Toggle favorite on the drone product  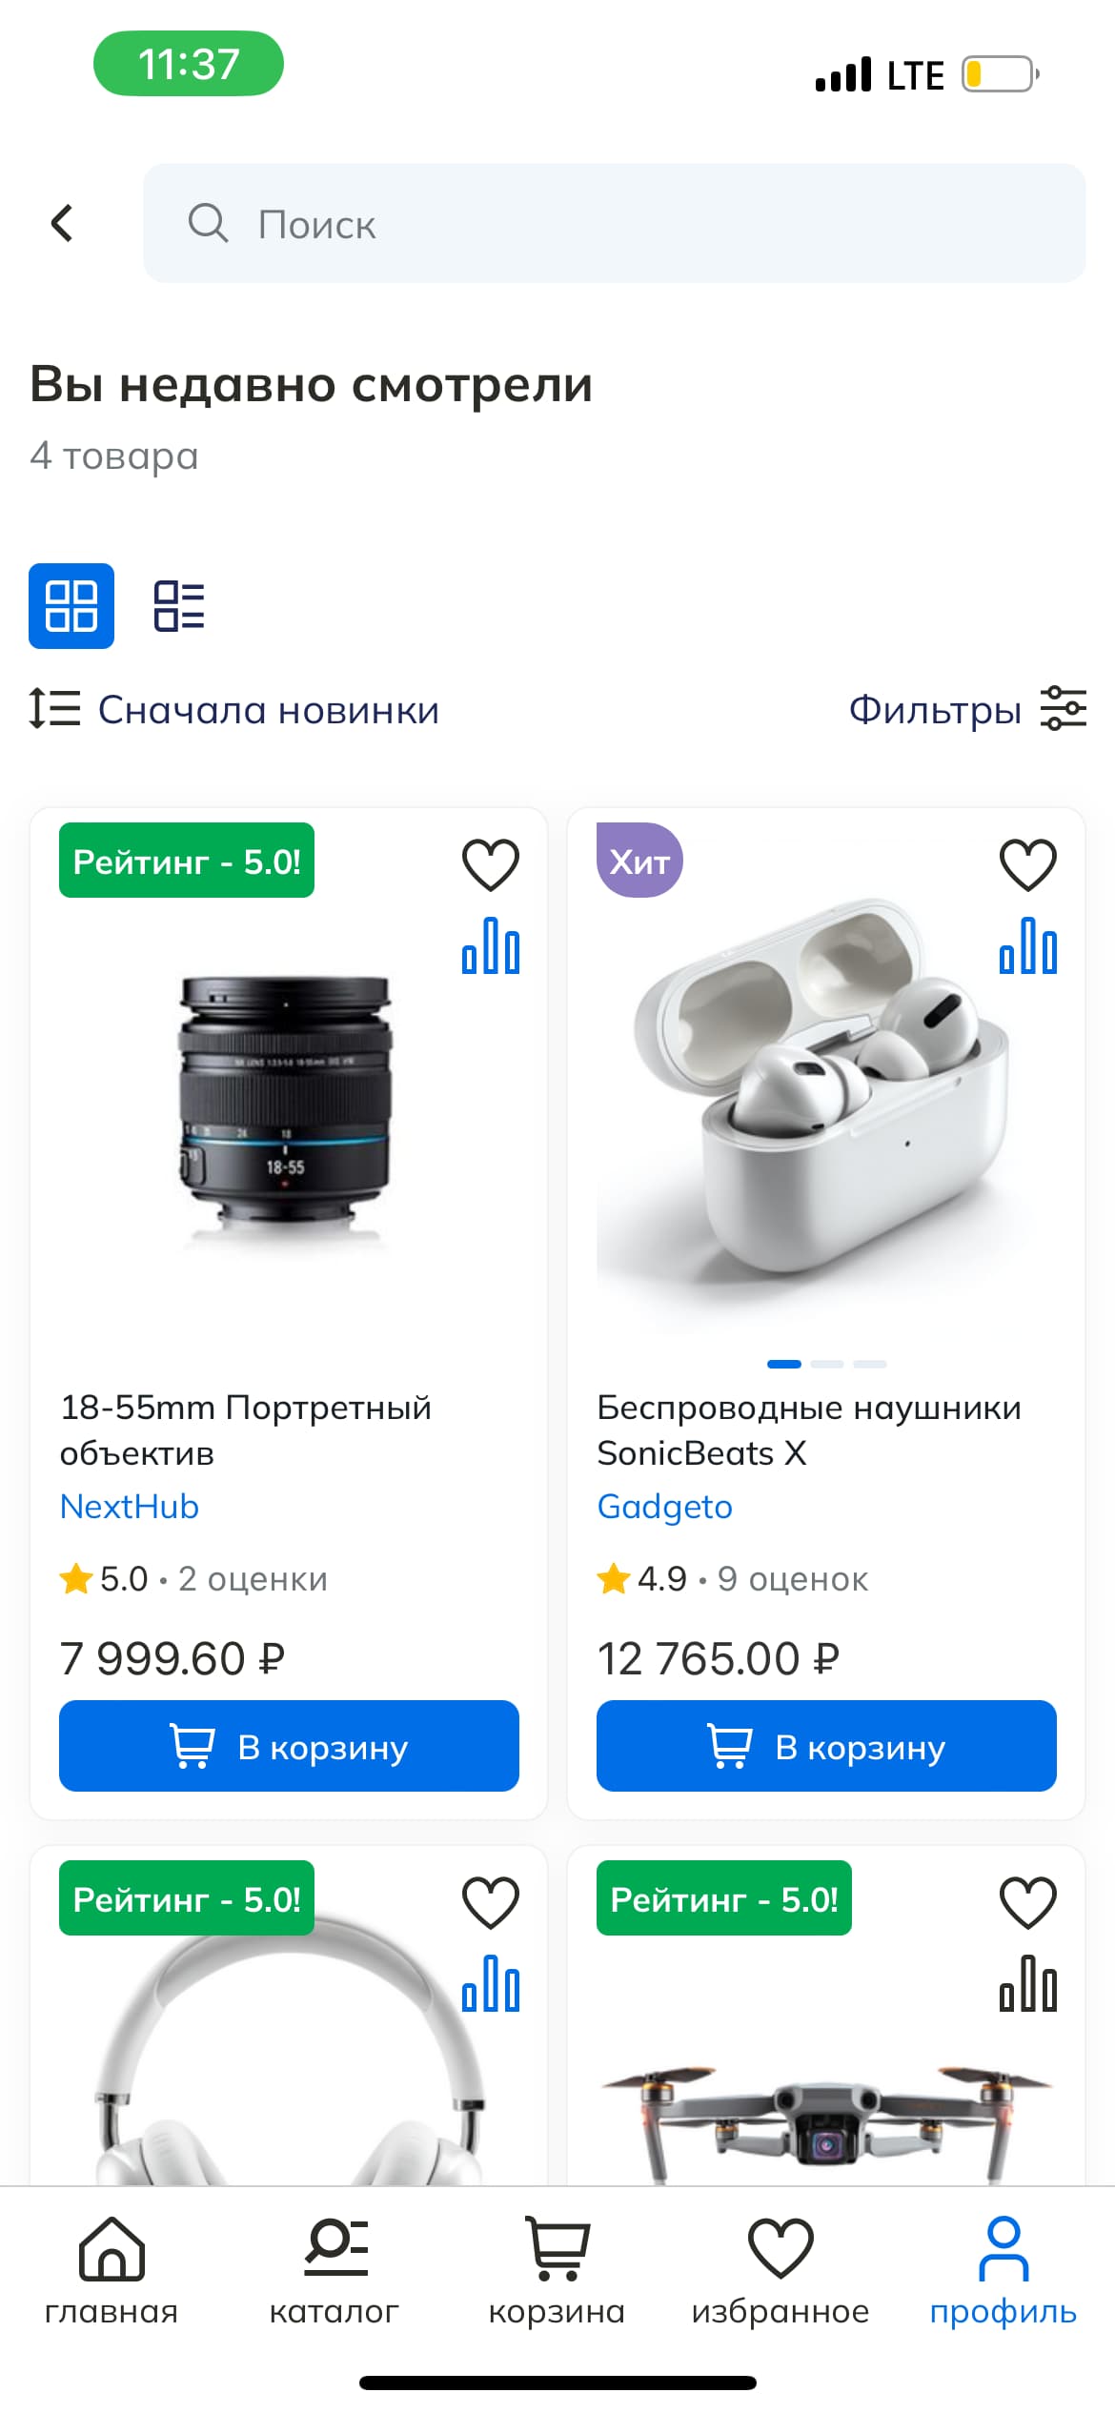coord(1027,1902)
